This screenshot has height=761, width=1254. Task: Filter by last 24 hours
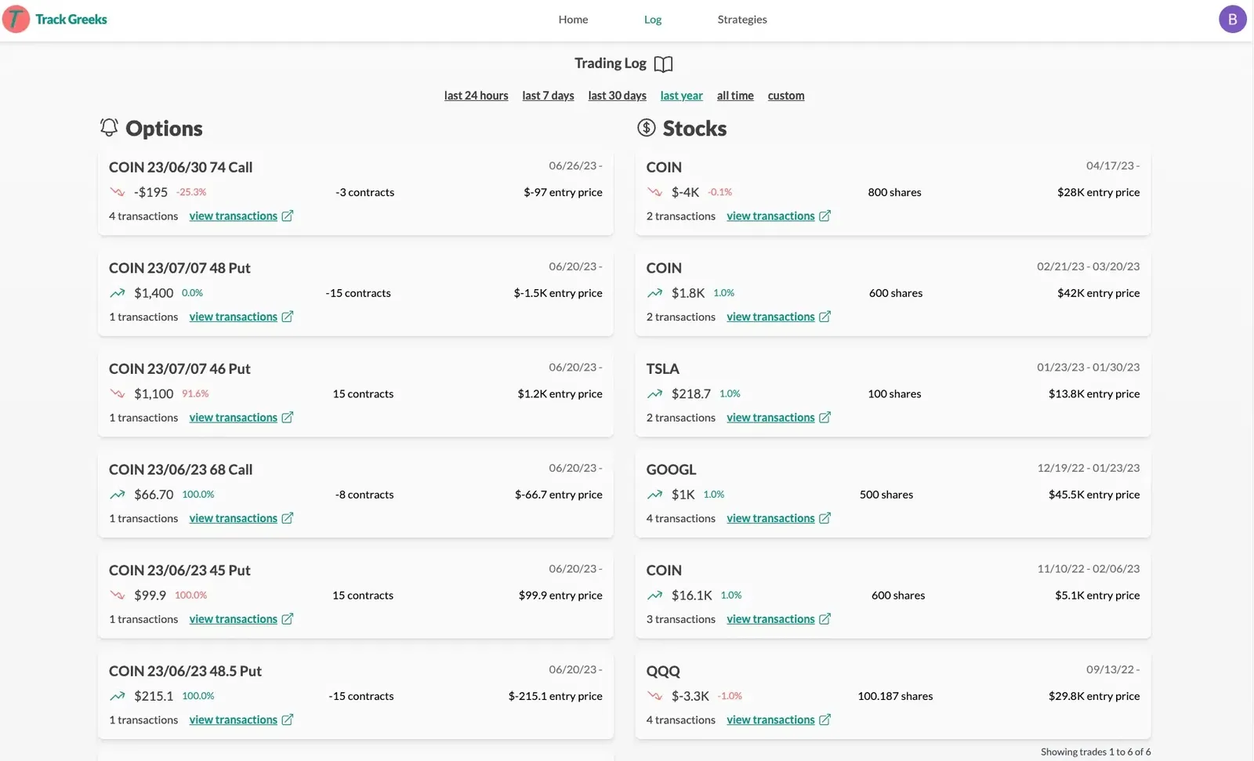[x=476, y=96]
